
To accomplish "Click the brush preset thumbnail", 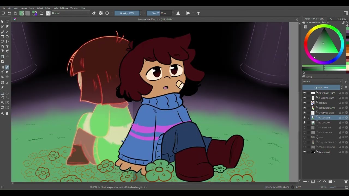I will (x=48, y=13).
